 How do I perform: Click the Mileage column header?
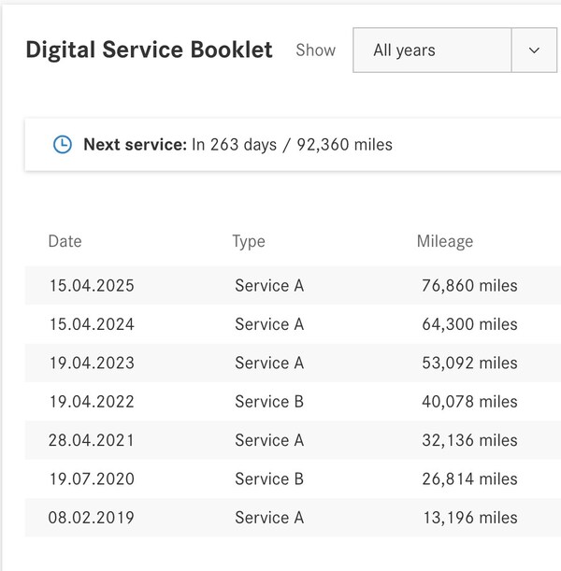coord(445,241)
